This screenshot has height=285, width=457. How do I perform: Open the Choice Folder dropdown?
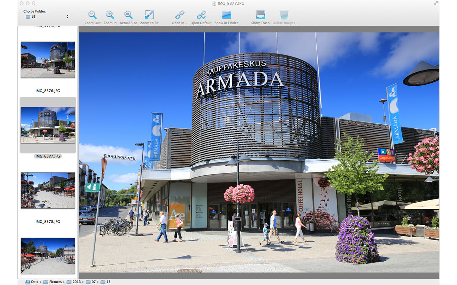tap(46, 17)
